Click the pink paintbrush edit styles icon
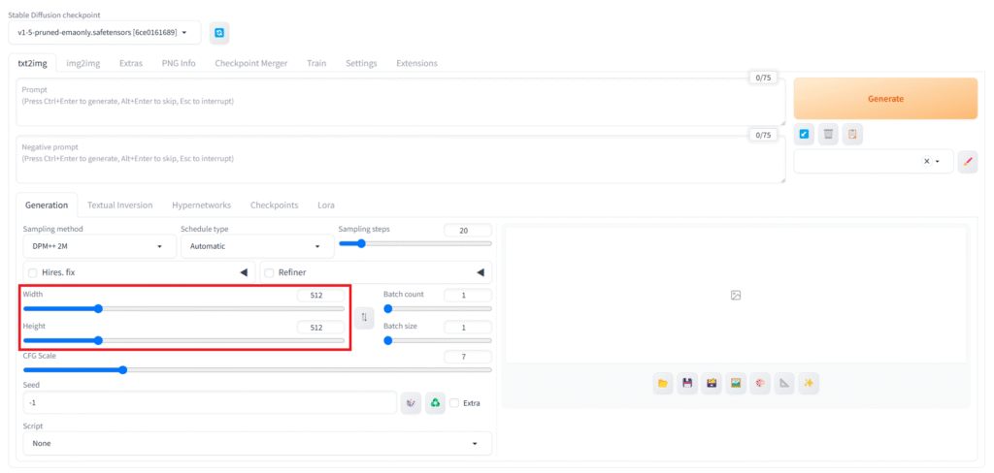 [x=967, y=162]
